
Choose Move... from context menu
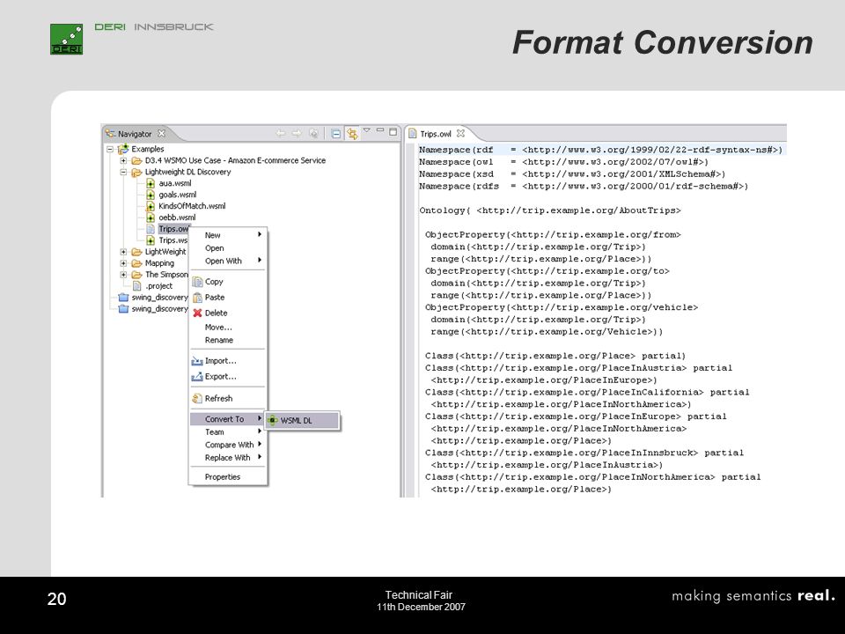[228, 328]
